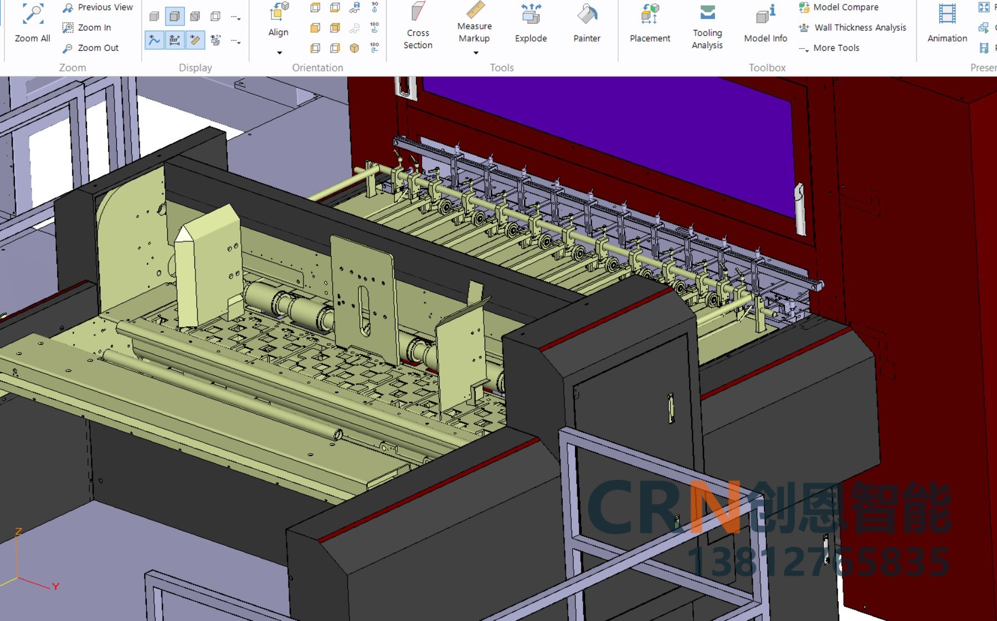Save current view with glasses-disk icon
Screen dimensions: 997x621
pyautogui.click(x=354, y=7)
